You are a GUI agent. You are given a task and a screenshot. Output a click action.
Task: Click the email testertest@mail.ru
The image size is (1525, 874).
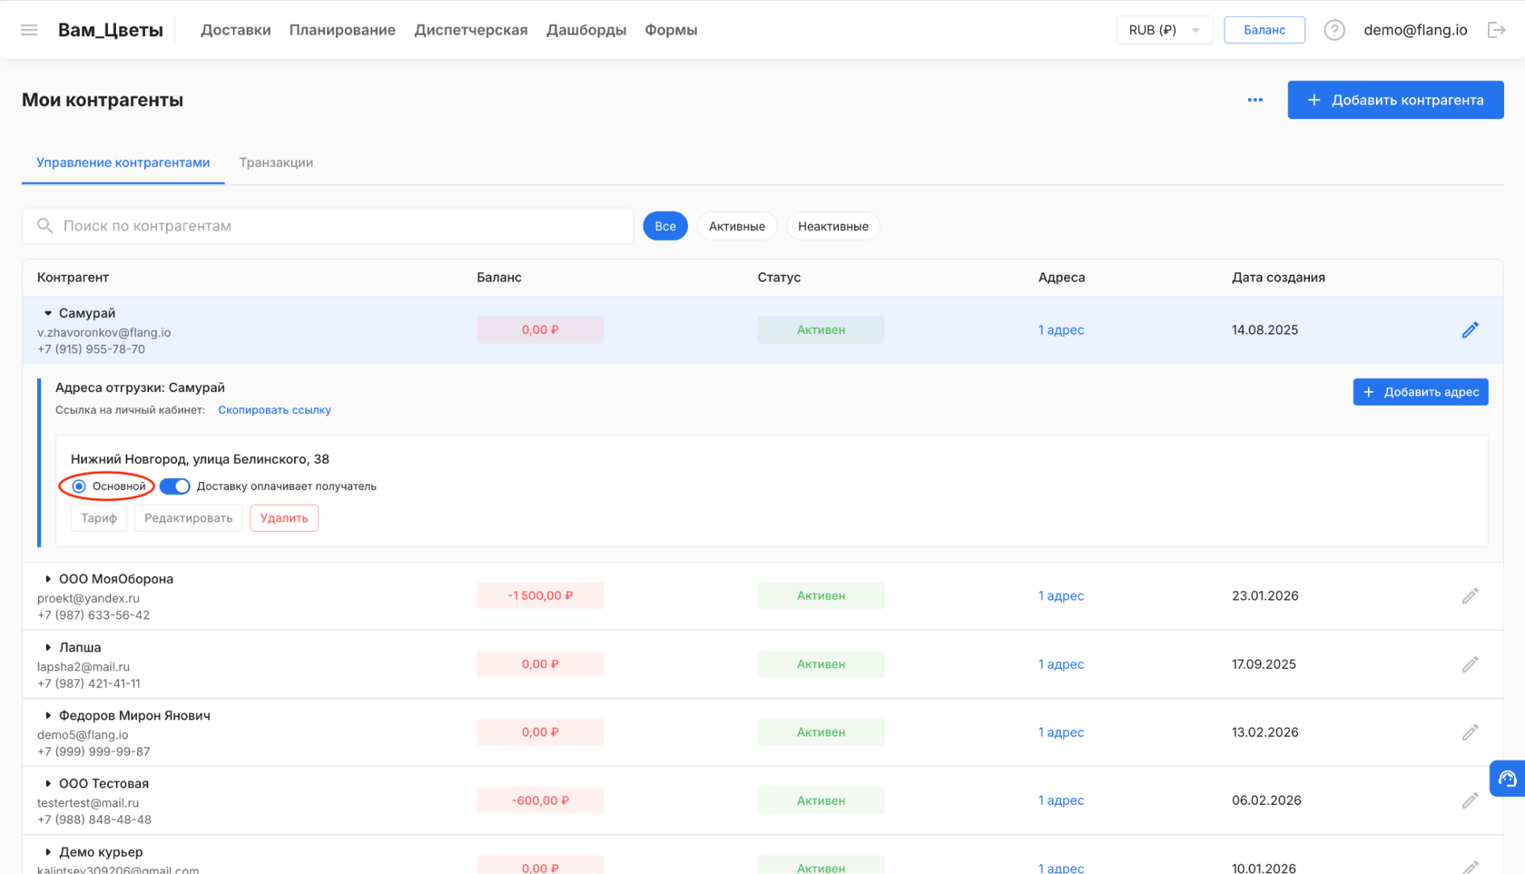88,803
